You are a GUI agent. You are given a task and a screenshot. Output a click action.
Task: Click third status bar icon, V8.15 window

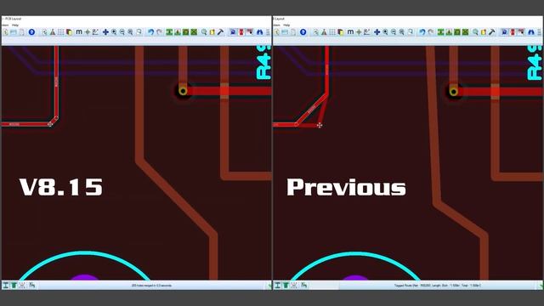[x=22, y=286]
